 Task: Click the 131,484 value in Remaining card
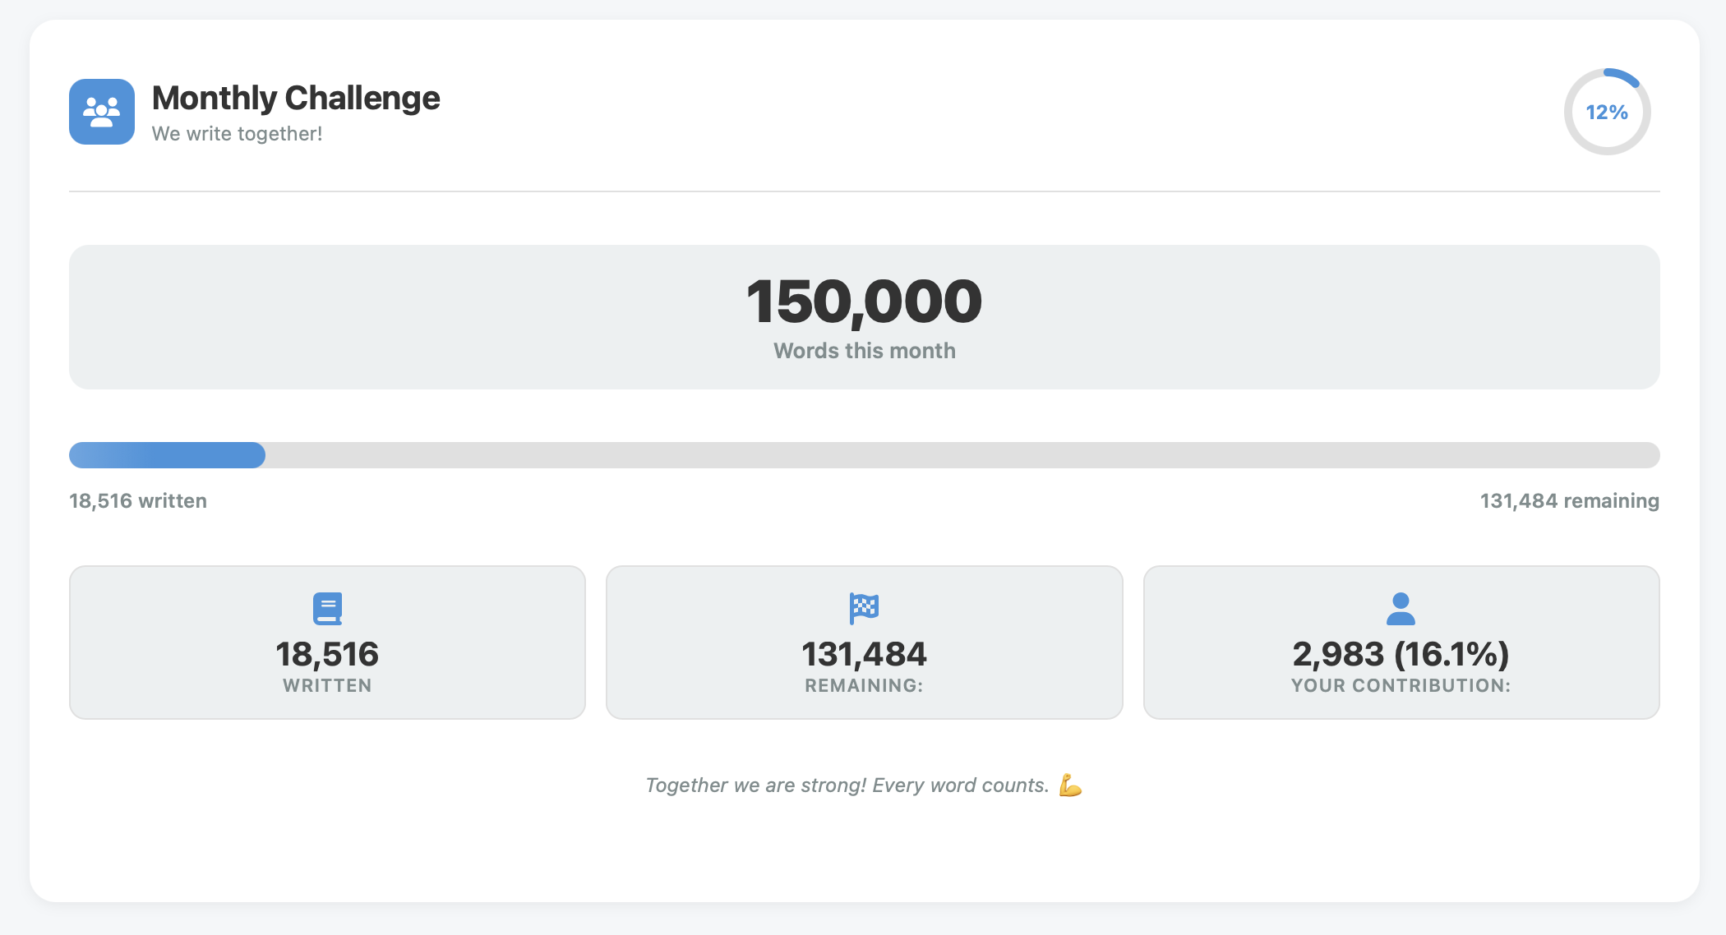864,655
